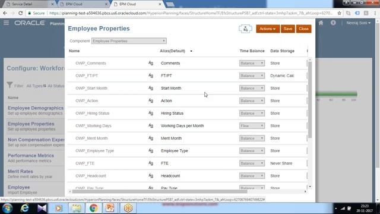380x214 pixels.
Task: Close the Employee Properties dialog
Action: click(x=303, y=29)
